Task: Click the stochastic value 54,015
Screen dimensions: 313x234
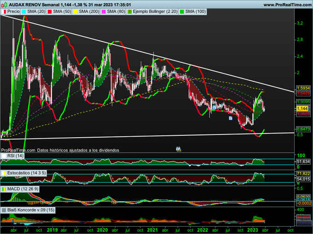Action: tap(303, 179)
